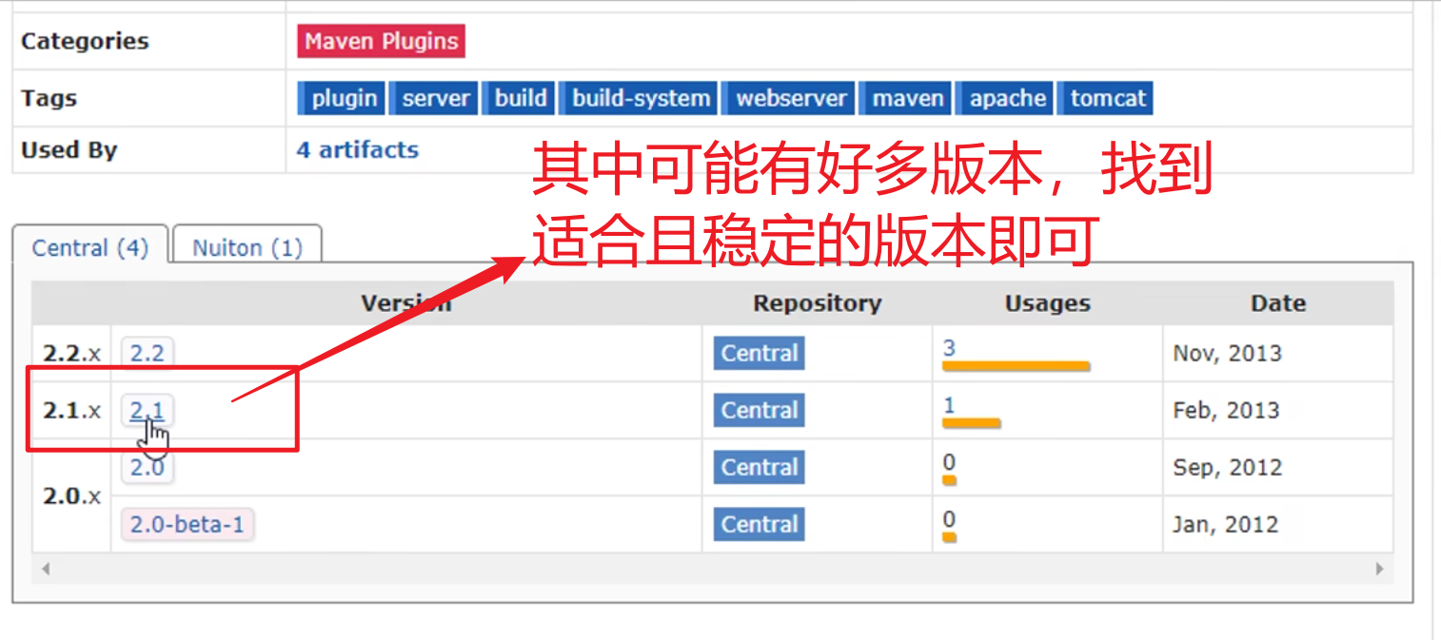Open the Maven Plugins category

[381, 41]
